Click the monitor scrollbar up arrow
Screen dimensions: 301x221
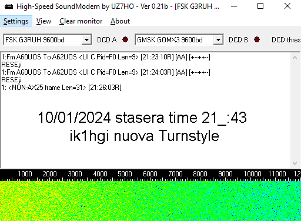coord(295,58)
